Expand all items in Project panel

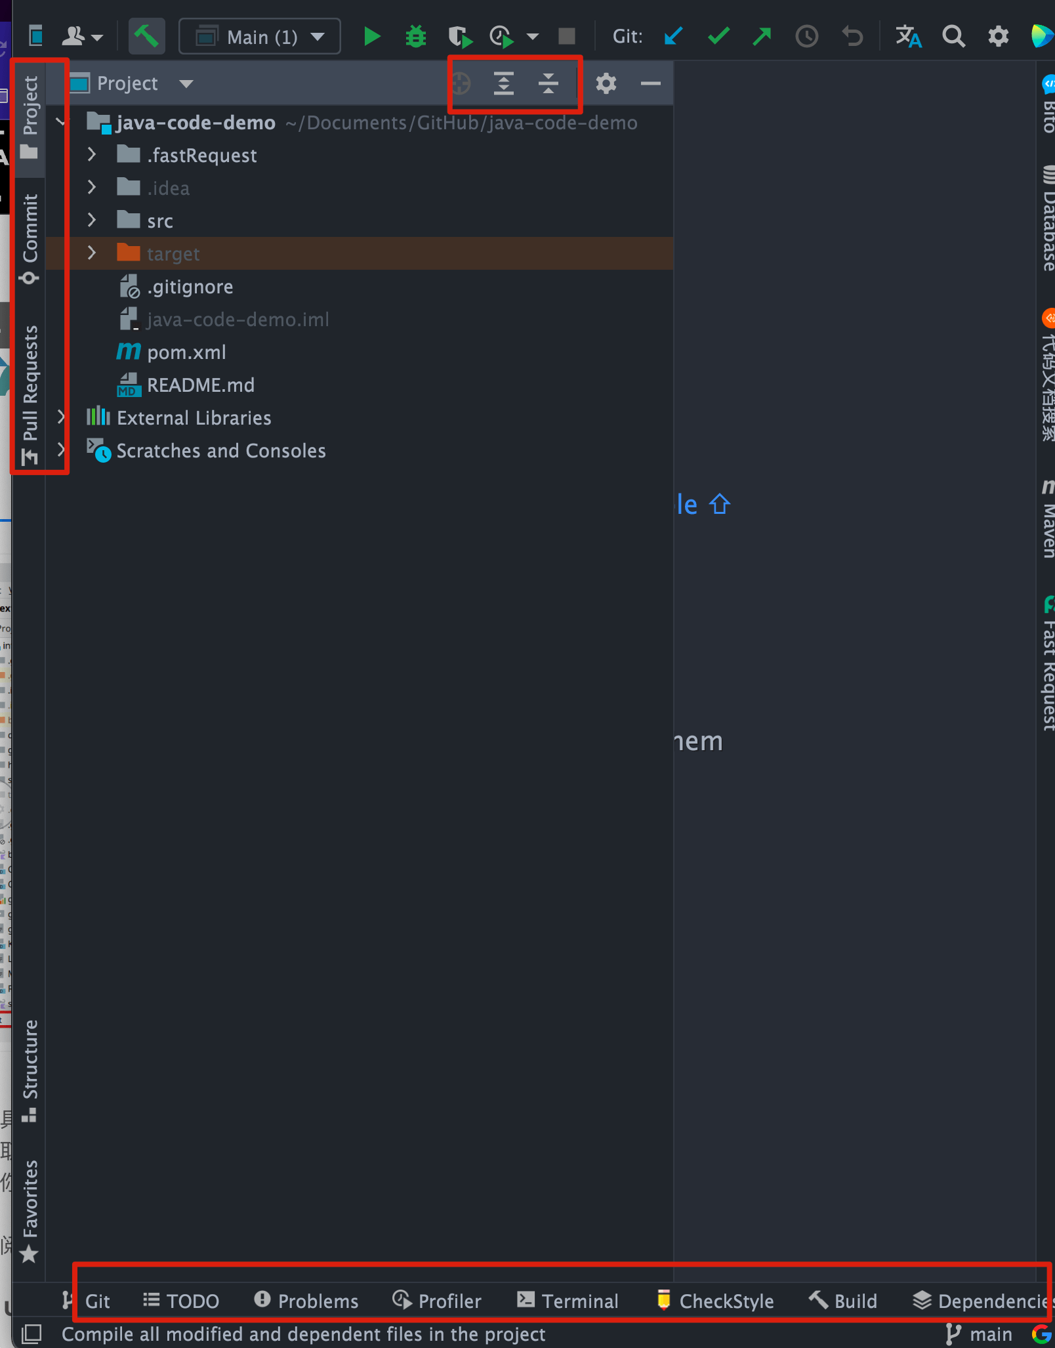click(x=503, y=83)
